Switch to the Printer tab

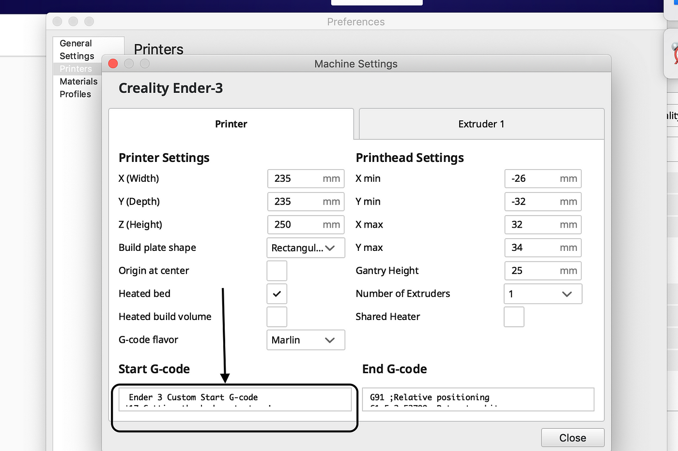click(231, 124)
